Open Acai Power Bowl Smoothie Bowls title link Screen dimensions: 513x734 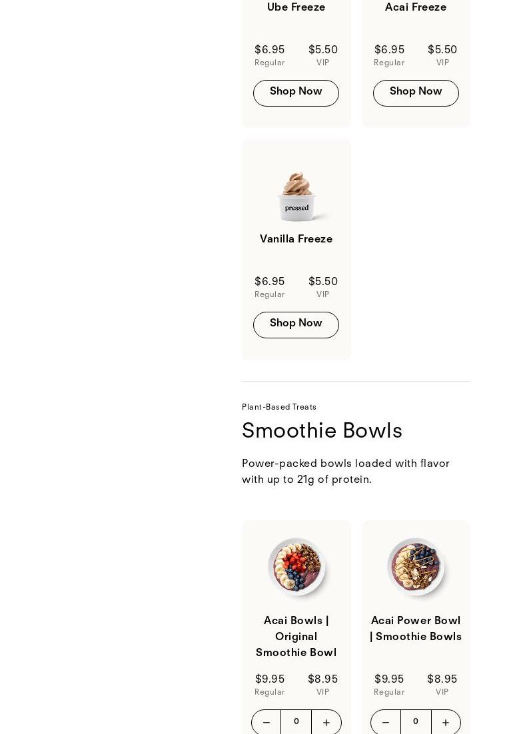point(416,629)
